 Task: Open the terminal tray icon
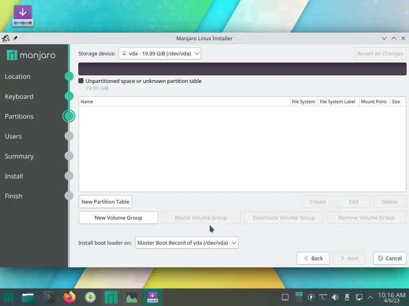[x=323, y=297]
